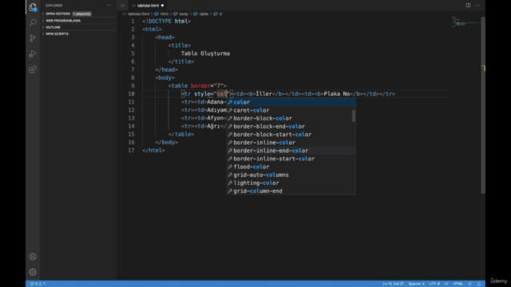Select the 'border-inline-color' suggestion
The image size is (511, 287).
tap(291, 143)
